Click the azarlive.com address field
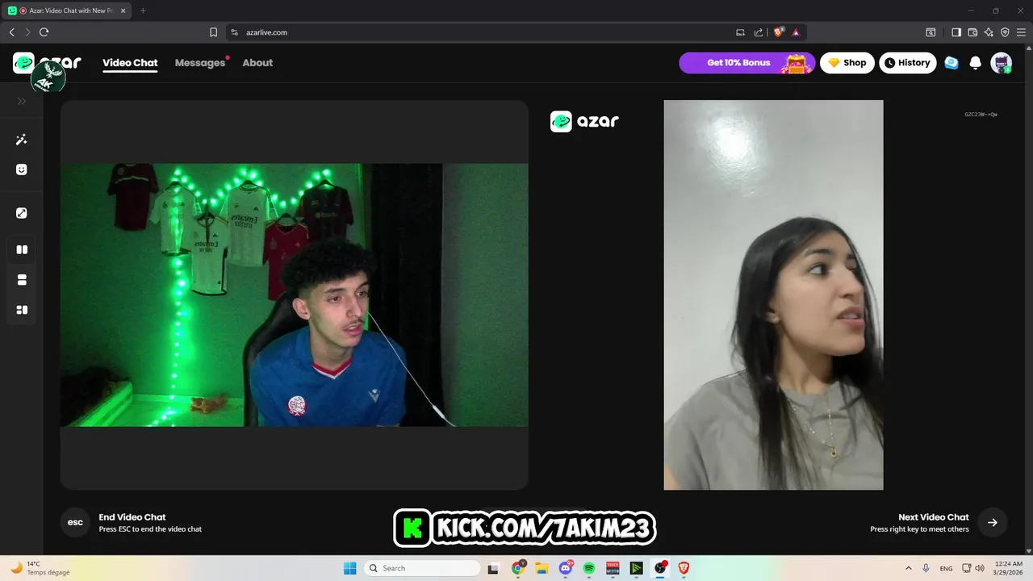Image resolution: width=1033 pixels, height=581 pixels. pyautogui.click(x=484, y=32)
